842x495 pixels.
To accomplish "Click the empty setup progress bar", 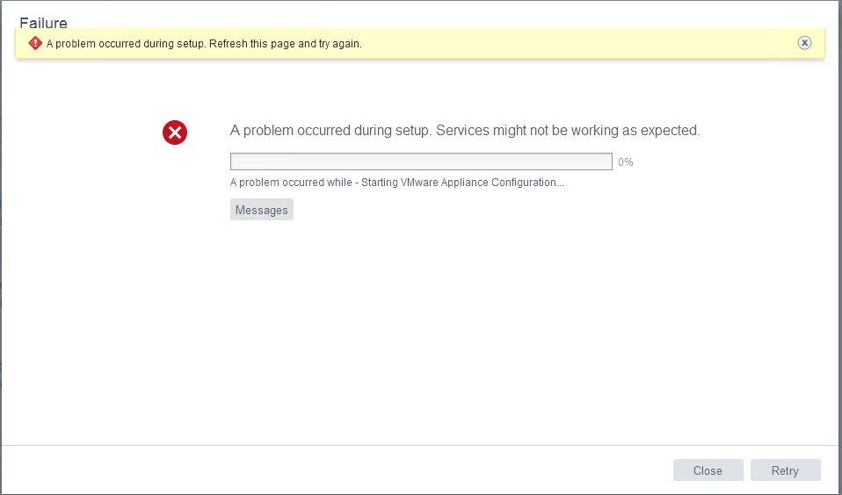I will [x=421, y=161].
